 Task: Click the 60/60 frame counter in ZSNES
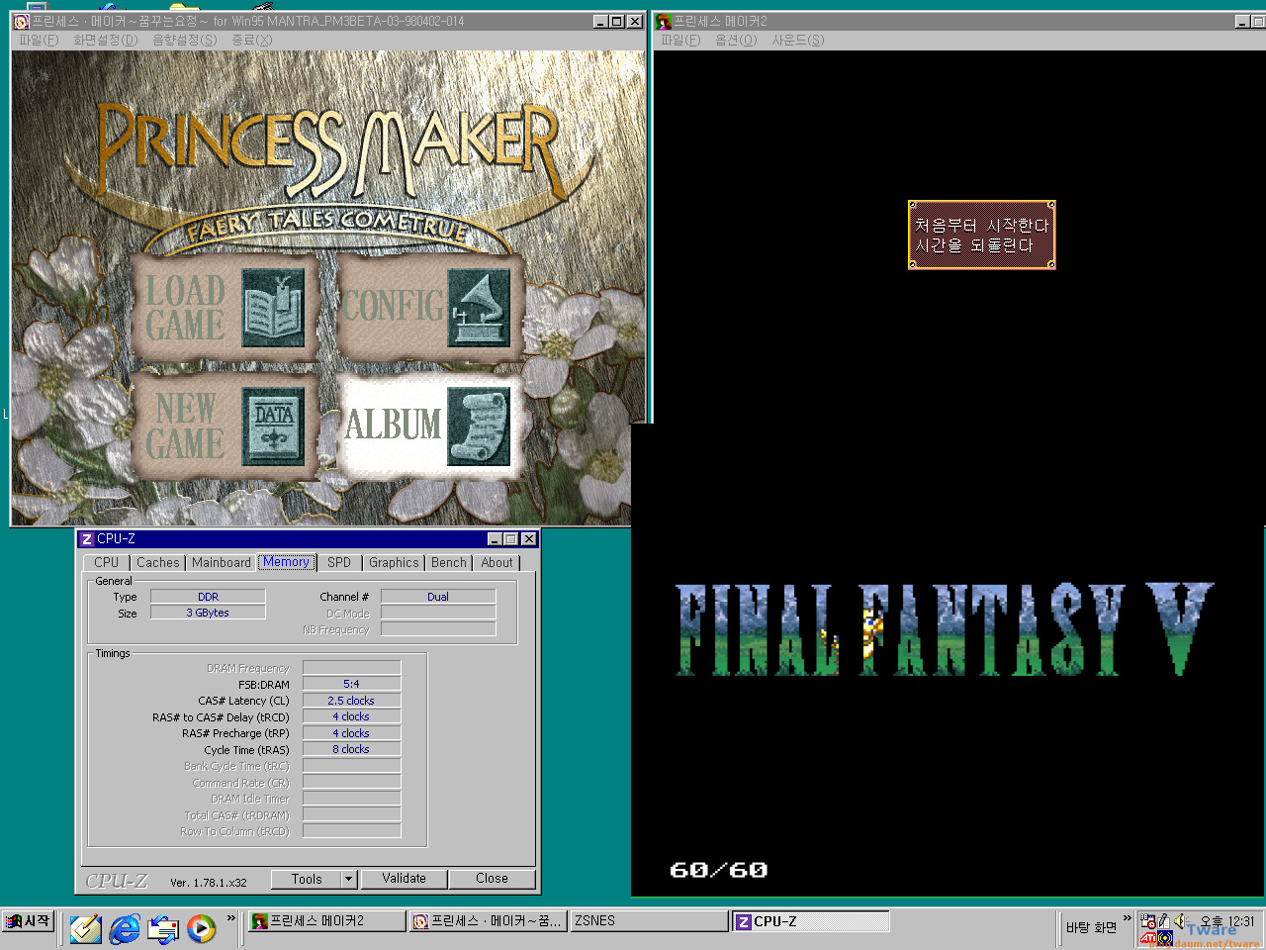pos(718,870)
